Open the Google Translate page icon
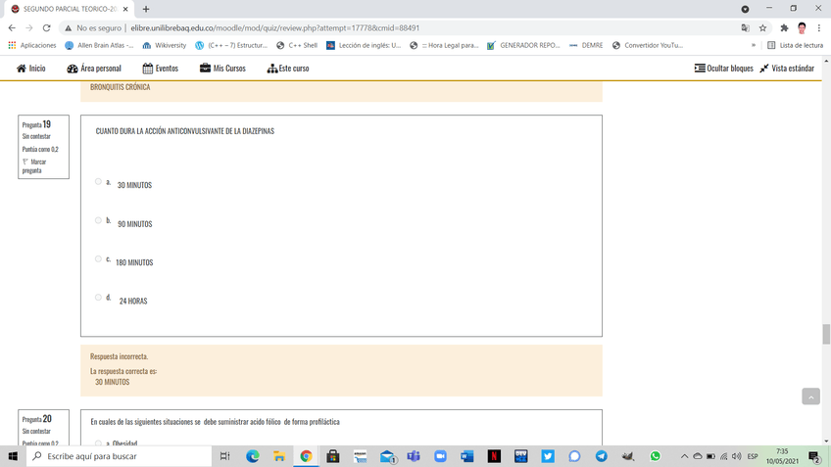This screenshot has width=831, height=467. 745,28
